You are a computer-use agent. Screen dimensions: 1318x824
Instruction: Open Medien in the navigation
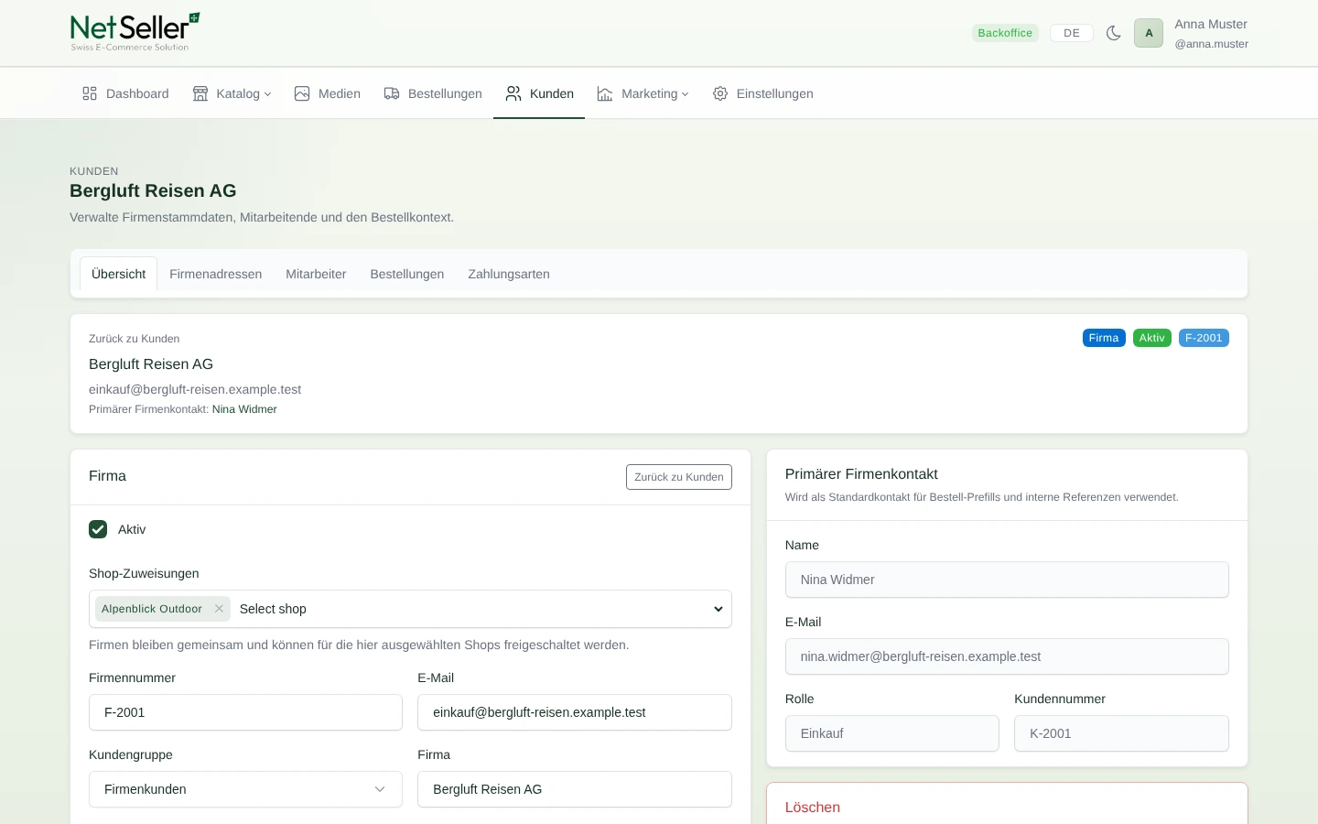coord(328,93)
